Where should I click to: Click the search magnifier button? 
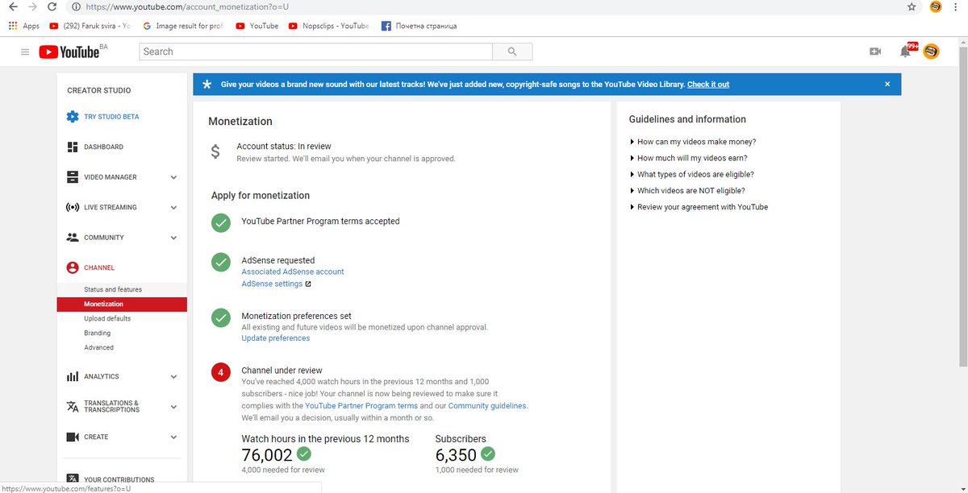[512, 52]
